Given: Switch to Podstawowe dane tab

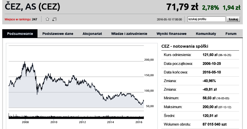Looking at the screenshot, I should pos(58,34).
